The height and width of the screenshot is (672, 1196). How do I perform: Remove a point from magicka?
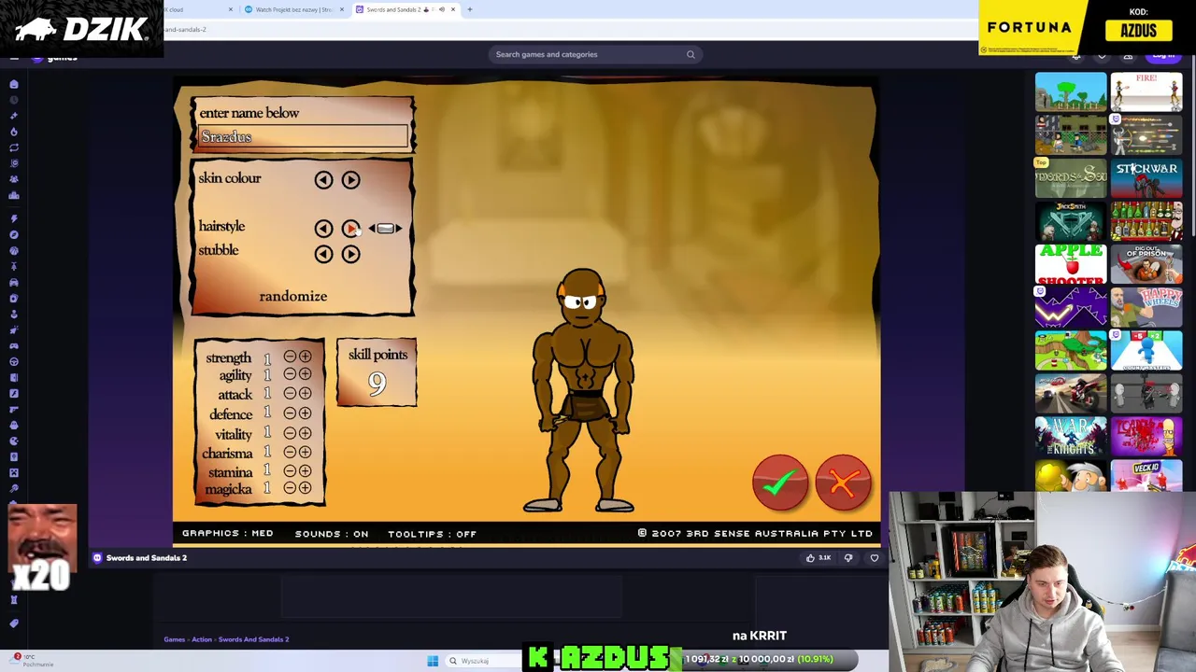pyautogui.click(x=291, y=488)
